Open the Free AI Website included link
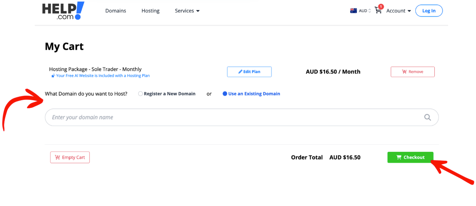The image size is (476, 206). 103,76
